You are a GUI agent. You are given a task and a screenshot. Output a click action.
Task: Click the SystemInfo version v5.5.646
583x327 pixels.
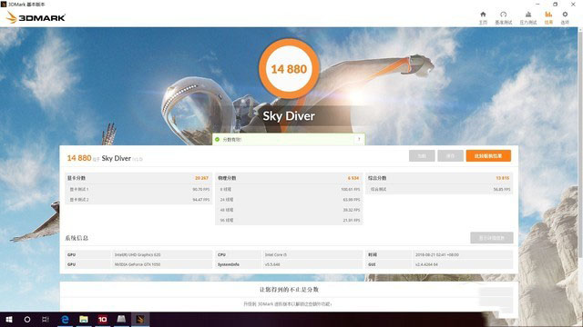(x=272, y=264)
